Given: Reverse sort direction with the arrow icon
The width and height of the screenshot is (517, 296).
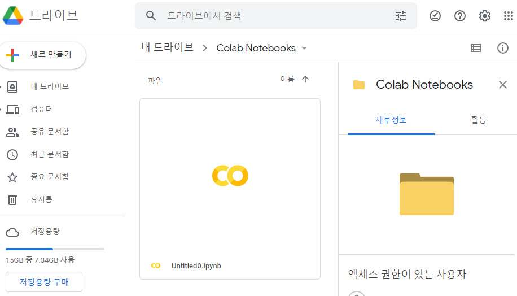Looking at the screenshot, I should click(x=305, y=79).
